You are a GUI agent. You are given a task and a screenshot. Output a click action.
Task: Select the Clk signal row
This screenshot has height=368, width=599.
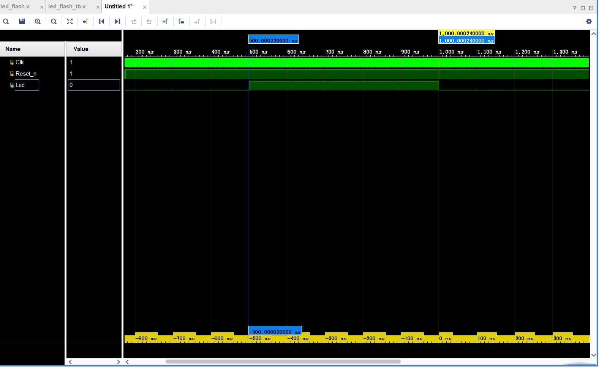point(32,62)
